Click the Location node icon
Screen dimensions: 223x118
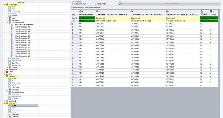pyautogui.click(x=7, y=76)
